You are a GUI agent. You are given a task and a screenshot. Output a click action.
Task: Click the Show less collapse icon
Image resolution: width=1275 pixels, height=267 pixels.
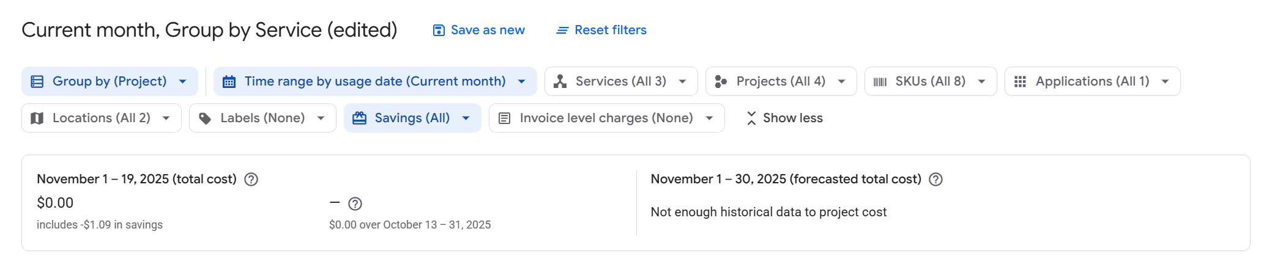point(751,118)
